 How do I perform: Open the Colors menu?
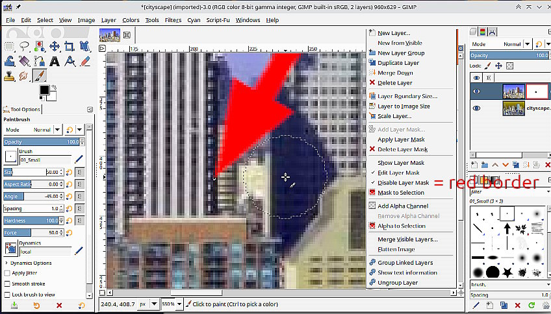click(131, 20)
